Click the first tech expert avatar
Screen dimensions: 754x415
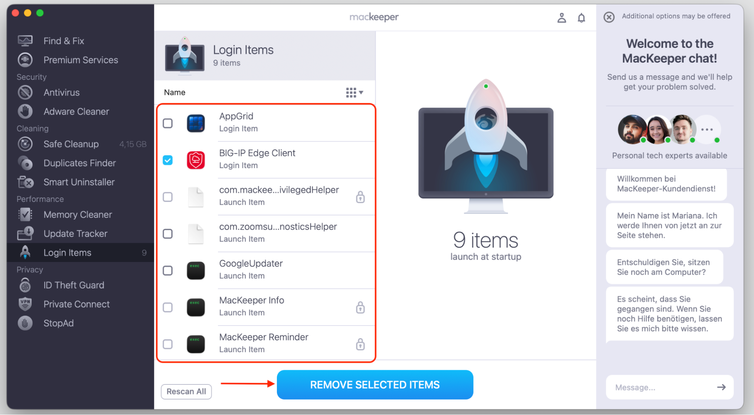coord(632,129)
